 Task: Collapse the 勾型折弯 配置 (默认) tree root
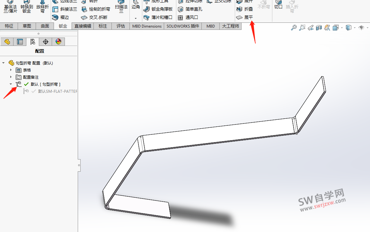pyautogui.click(x=3, y=63)
